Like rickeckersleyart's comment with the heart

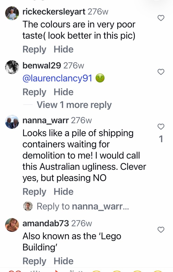pos(161,18)
